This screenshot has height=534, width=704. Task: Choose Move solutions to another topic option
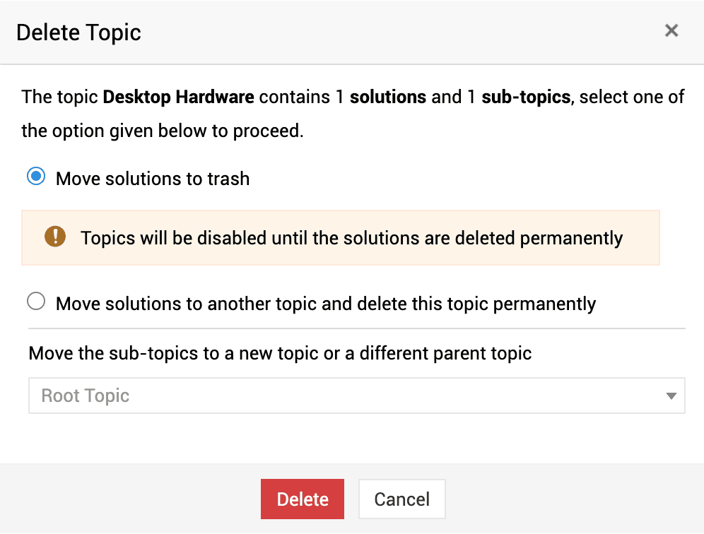tap(36, 301)
